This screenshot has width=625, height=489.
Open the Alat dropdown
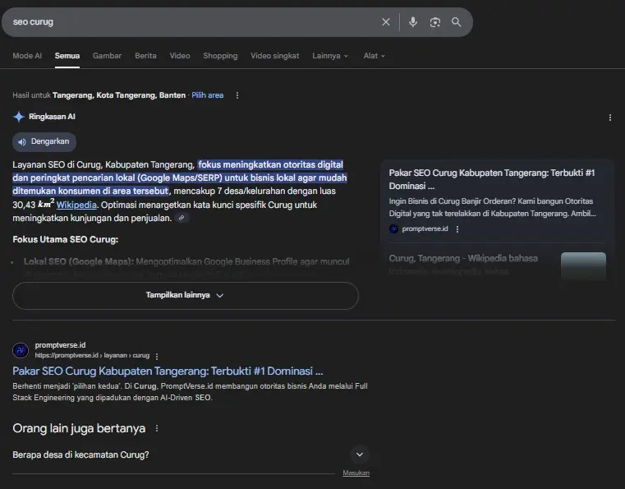[x=374, y=56]
